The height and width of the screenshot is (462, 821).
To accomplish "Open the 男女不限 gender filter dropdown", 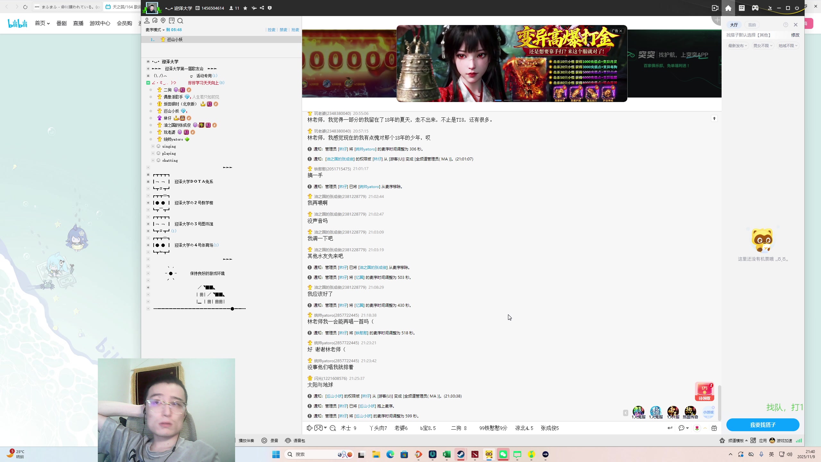I will click(763, 46).
